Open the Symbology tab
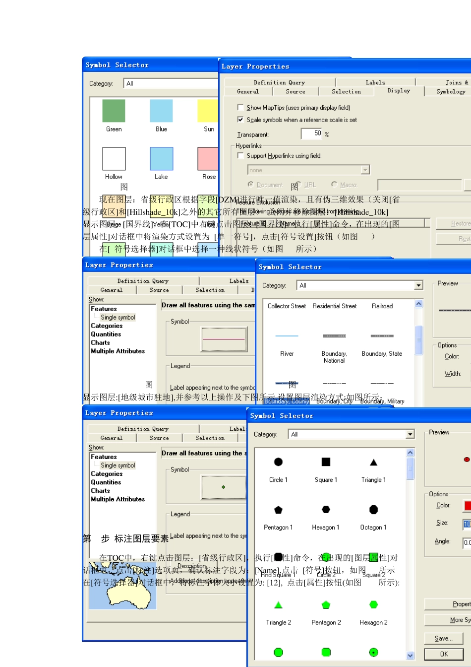 [451, 92]
